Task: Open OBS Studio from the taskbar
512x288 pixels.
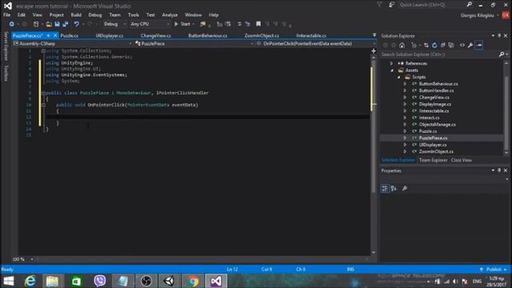Action: tap(146, 281)
